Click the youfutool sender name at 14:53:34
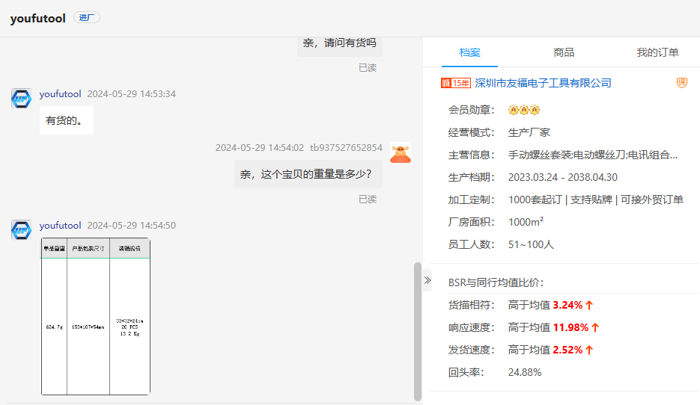The height and width of the screenshot is (405, 700). tap(60, 94)
